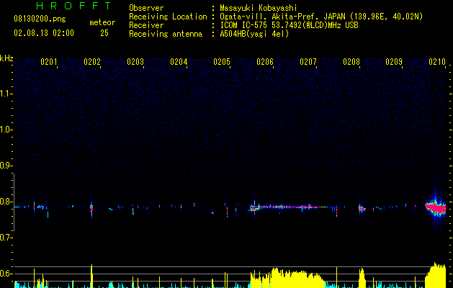453x288 pixels.
Task: Click the Receiving Location label
Action: 168,17
